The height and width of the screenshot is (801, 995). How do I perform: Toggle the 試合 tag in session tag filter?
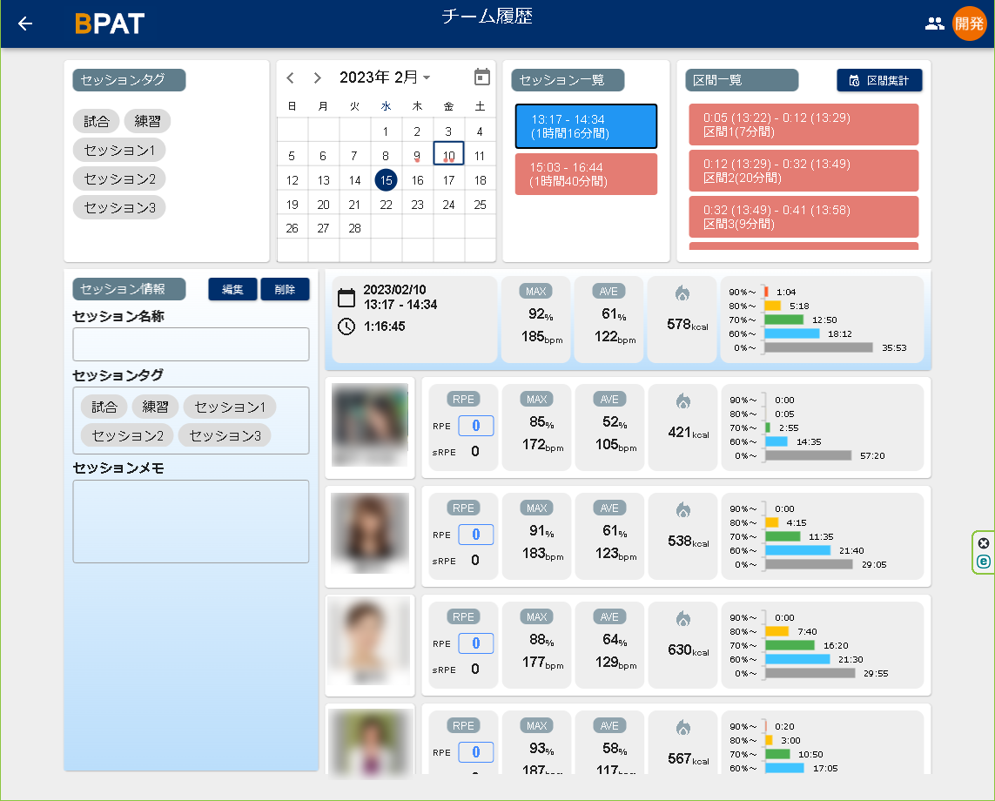coord(96,121)
